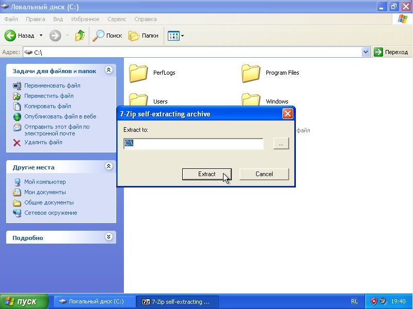Click the Cancel button in 7-Zip dialog
The width and height of the screenshot is (413, 309).
point(264,174)
